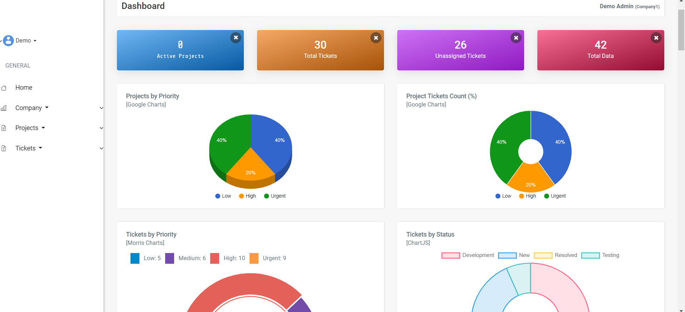Toggle High legend in Project Tickets Count
The height and width of the screenshot is (312, 685).
[x=528, y=196]
